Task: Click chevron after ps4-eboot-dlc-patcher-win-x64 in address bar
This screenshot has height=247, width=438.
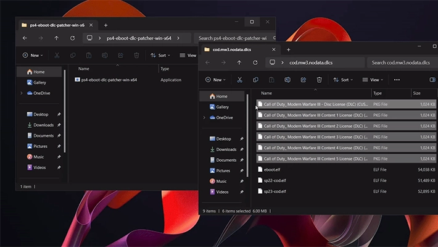Action: (178, 38)
